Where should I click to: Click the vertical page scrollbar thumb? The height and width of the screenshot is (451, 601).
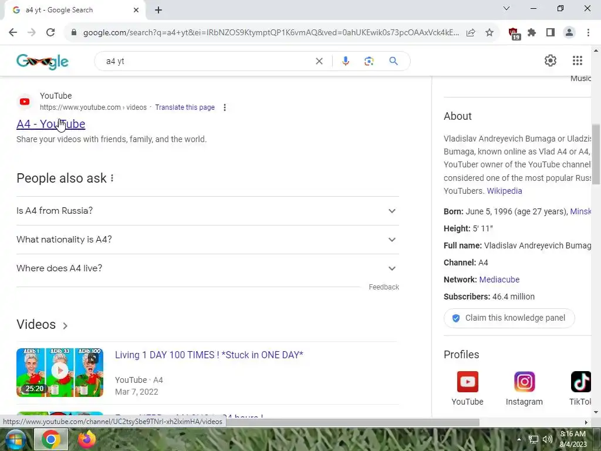point(596,154)
